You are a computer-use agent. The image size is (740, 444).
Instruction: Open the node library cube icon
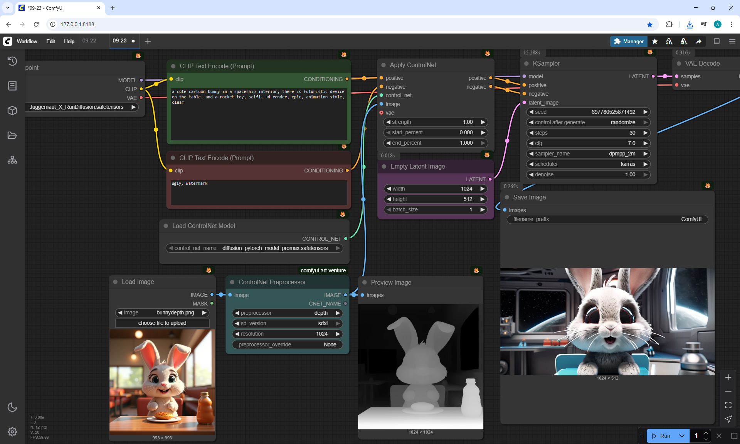(x=12, y=111)
